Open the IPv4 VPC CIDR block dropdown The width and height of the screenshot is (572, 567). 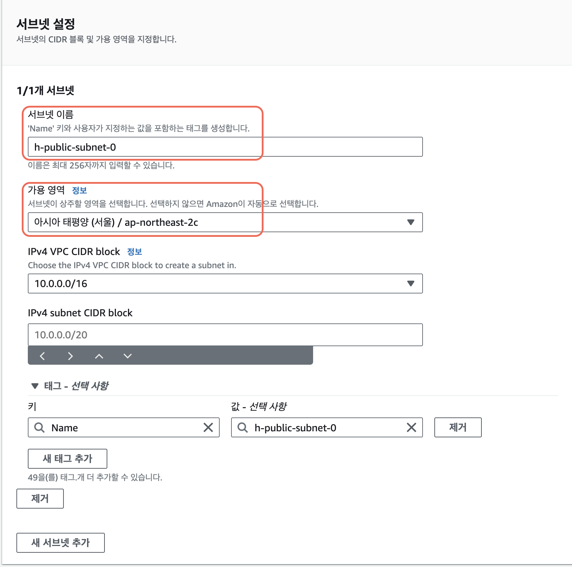(225, 283)
